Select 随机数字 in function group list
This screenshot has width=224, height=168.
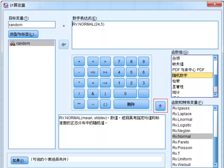coord(192,75)
